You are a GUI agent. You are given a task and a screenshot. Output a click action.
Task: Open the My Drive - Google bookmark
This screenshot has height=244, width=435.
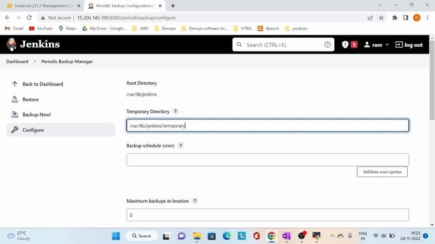104,28
